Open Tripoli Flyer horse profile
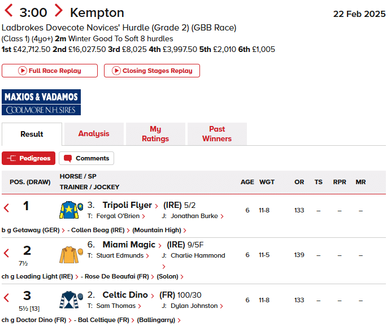This screenshot has height=326, width=391. pos(127,205)
